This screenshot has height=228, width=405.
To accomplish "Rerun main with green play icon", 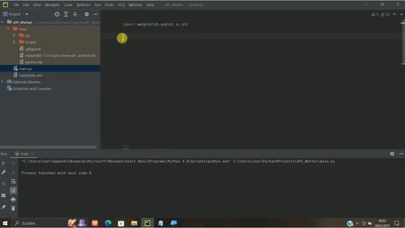I will (3, 163).
